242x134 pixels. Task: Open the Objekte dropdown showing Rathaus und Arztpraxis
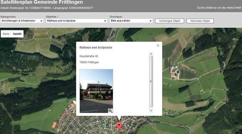click(77, 21)
